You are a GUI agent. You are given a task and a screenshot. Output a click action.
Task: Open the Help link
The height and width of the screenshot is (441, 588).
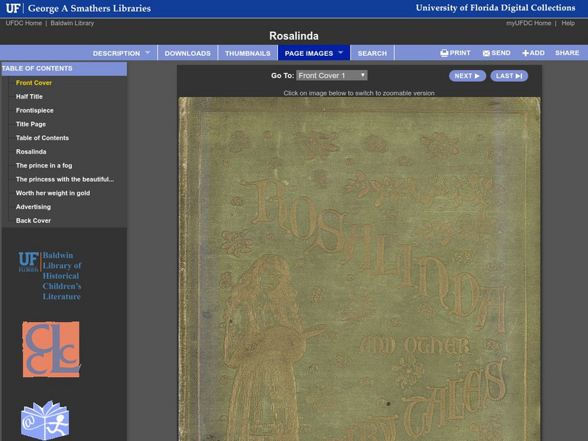pos(568,24)
